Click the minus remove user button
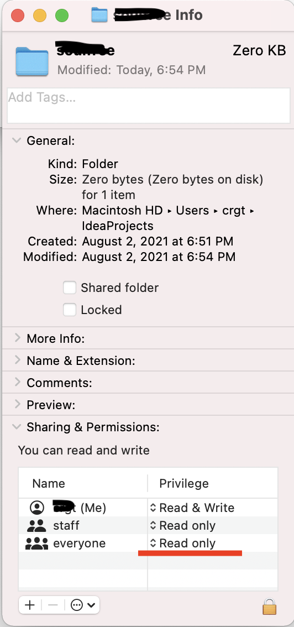Screen dimensions: 294x627 coord(53,605)
